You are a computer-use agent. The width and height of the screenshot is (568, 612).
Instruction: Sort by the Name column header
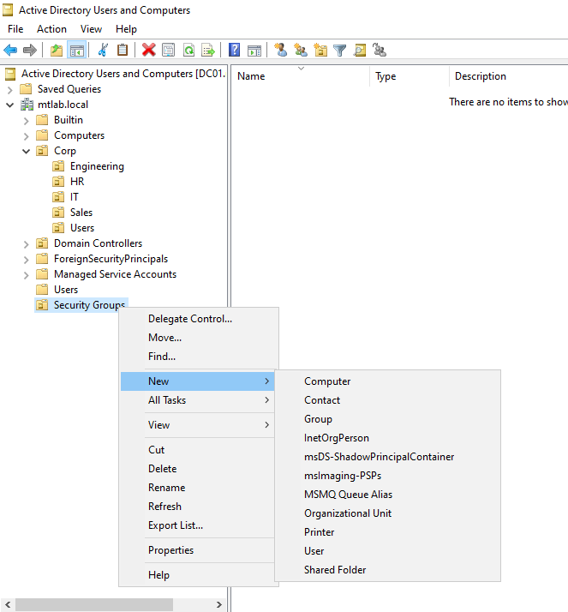click(x=301, y=76)
